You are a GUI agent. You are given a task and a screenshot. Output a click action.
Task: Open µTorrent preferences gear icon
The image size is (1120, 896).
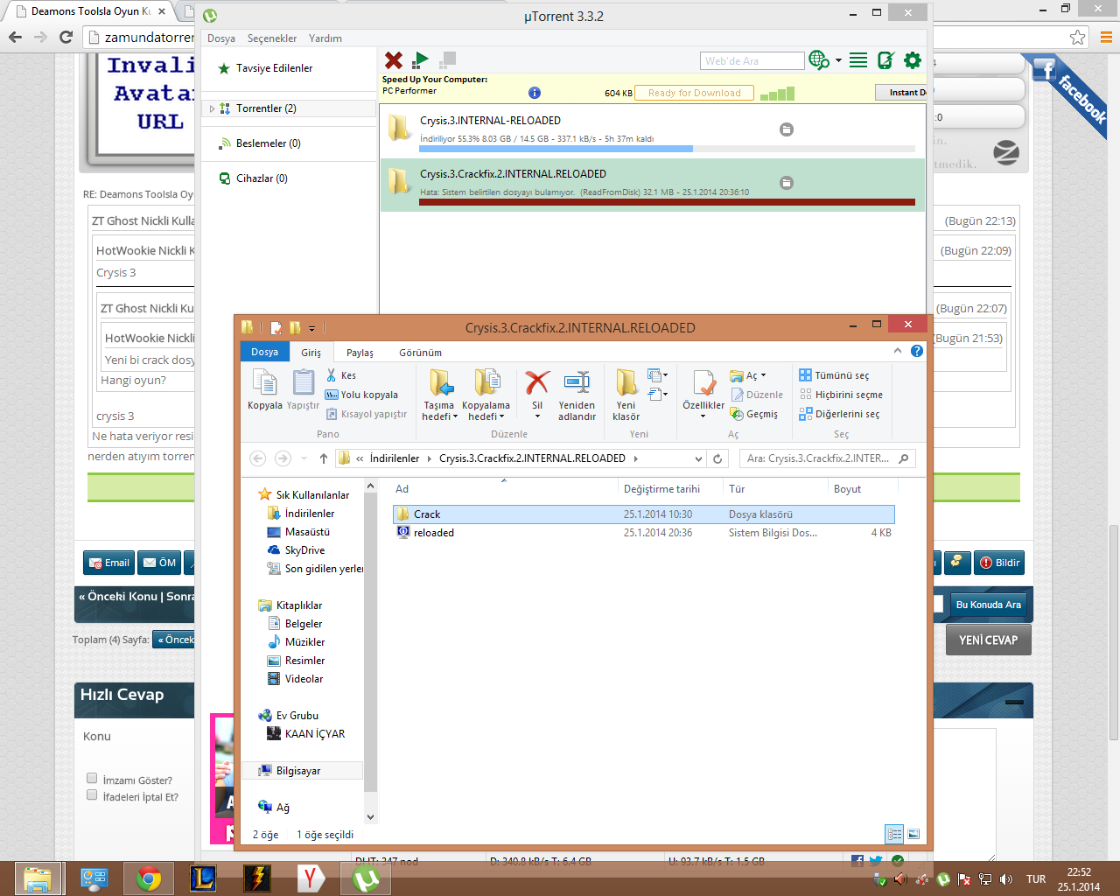[913, 59]
